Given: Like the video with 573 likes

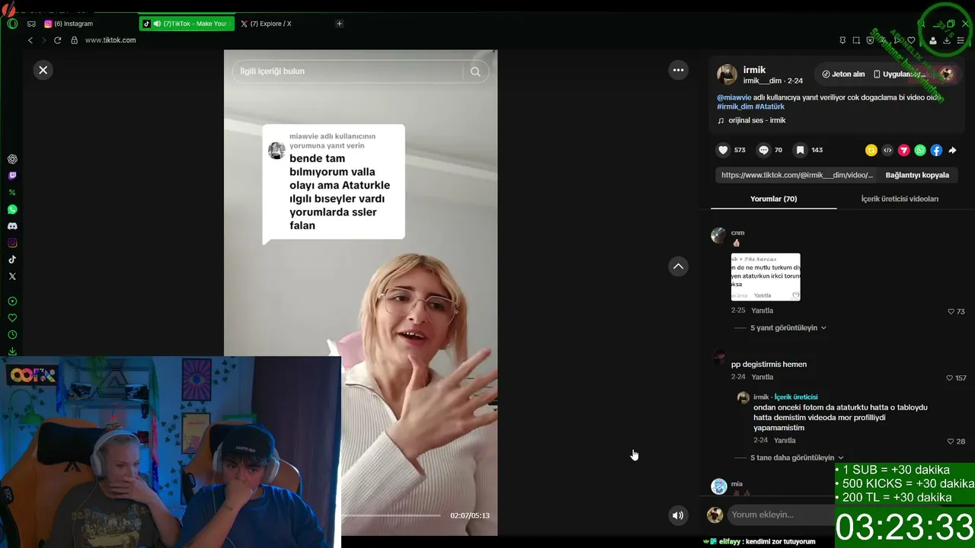Looking at the screenshot, I should [x=724, y=150].
